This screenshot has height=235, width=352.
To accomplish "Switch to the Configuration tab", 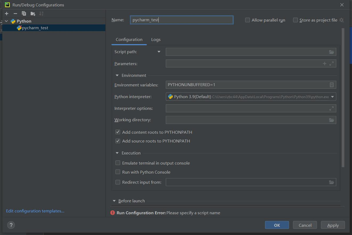I will tap(129, 40).
